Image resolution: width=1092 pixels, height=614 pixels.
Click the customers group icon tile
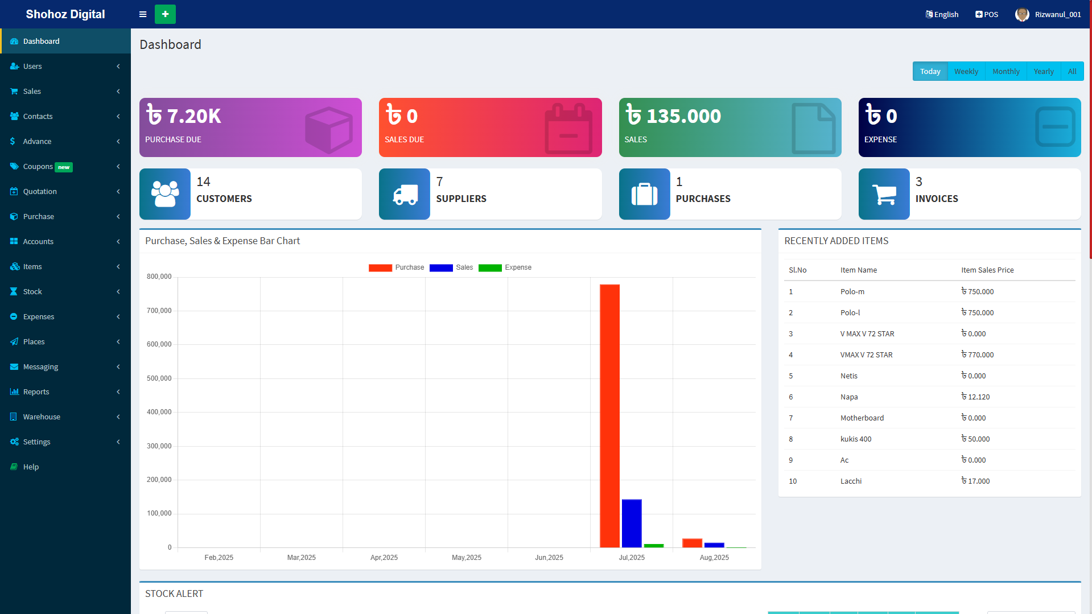165,194
